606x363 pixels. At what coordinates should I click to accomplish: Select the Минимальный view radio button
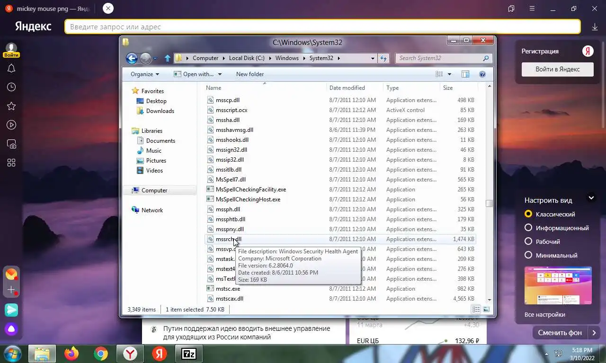pos(528,255)
